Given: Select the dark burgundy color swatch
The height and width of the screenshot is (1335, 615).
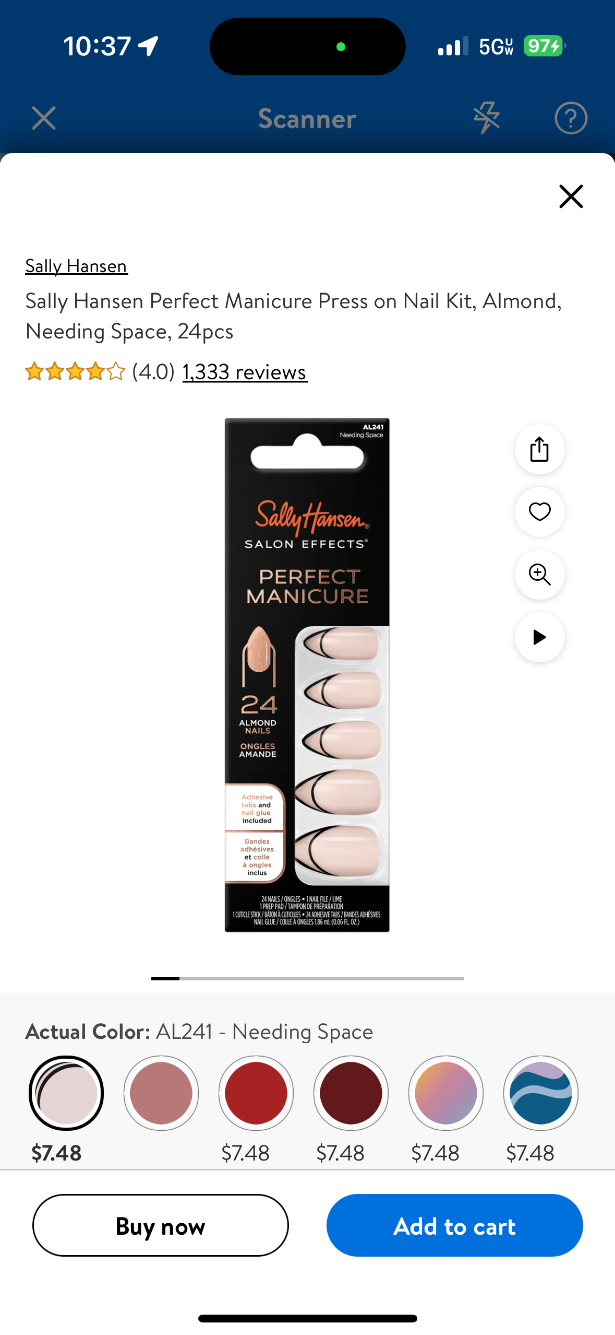Looking at the screenshot, I should [351, 1093].
